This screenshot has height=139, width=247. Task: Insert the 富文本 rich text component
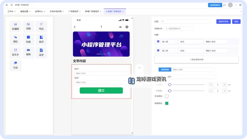click(15, 52)
